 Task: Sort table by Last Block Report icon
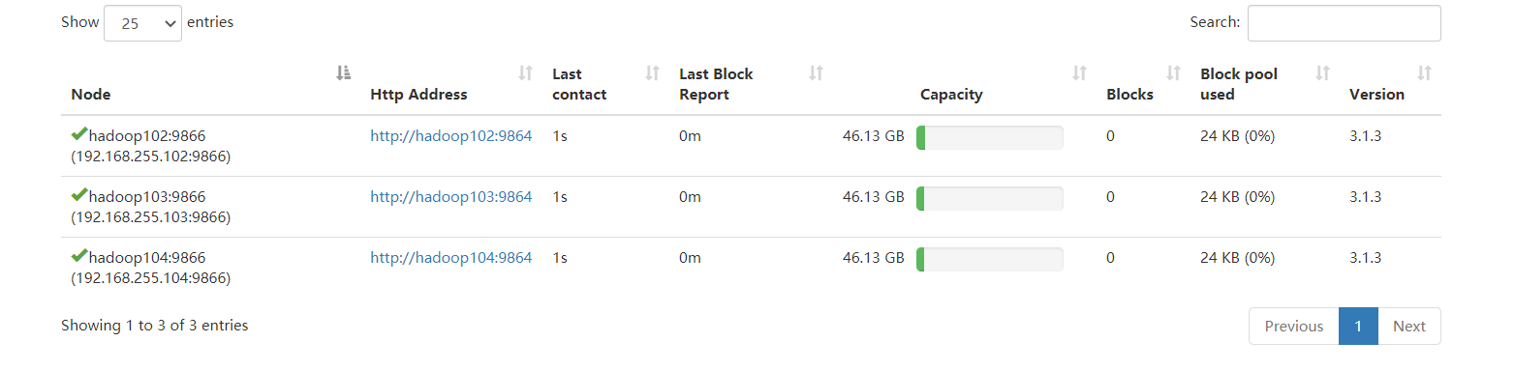(x=817, y=73)
